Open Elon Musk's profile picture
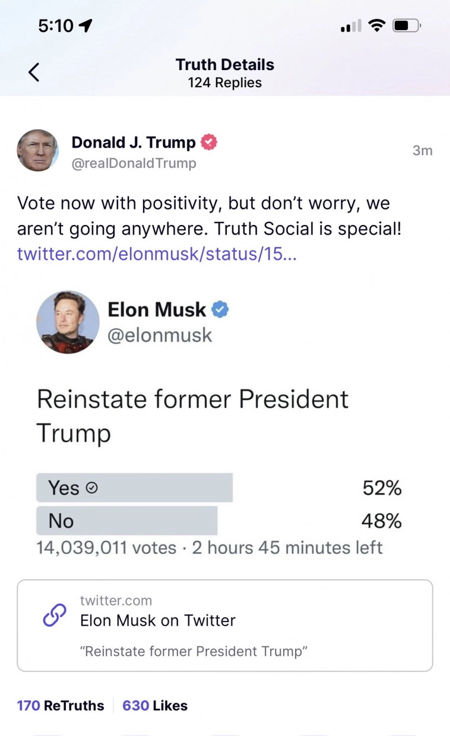450x736 pixels. coord(68,322)
